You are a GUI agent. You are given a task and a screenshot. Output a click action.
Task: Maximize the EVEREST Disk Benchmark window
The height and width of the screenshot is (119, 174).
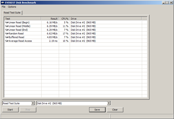(167, 3)
